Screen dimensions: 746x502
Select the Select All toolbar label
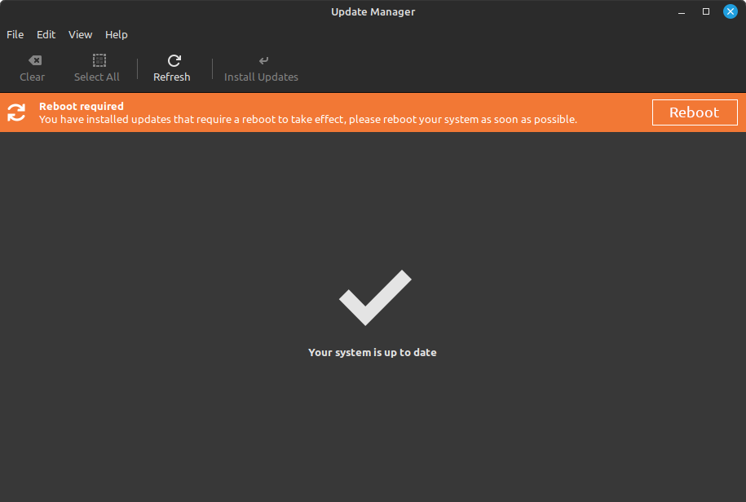(96, 77)
